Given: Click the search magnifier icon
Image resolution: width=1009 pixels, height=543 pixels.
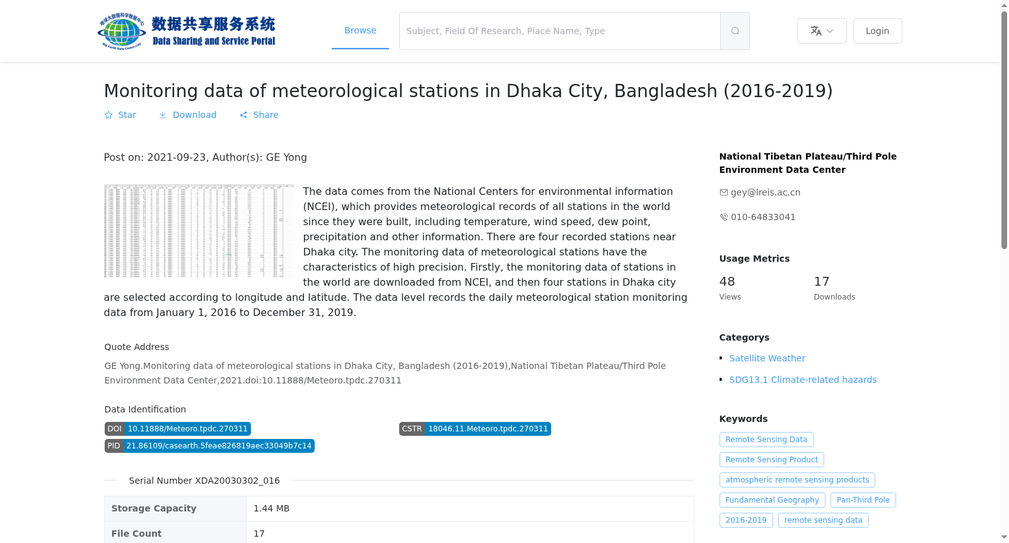Looking at the screenshot, I should [735, 31].
